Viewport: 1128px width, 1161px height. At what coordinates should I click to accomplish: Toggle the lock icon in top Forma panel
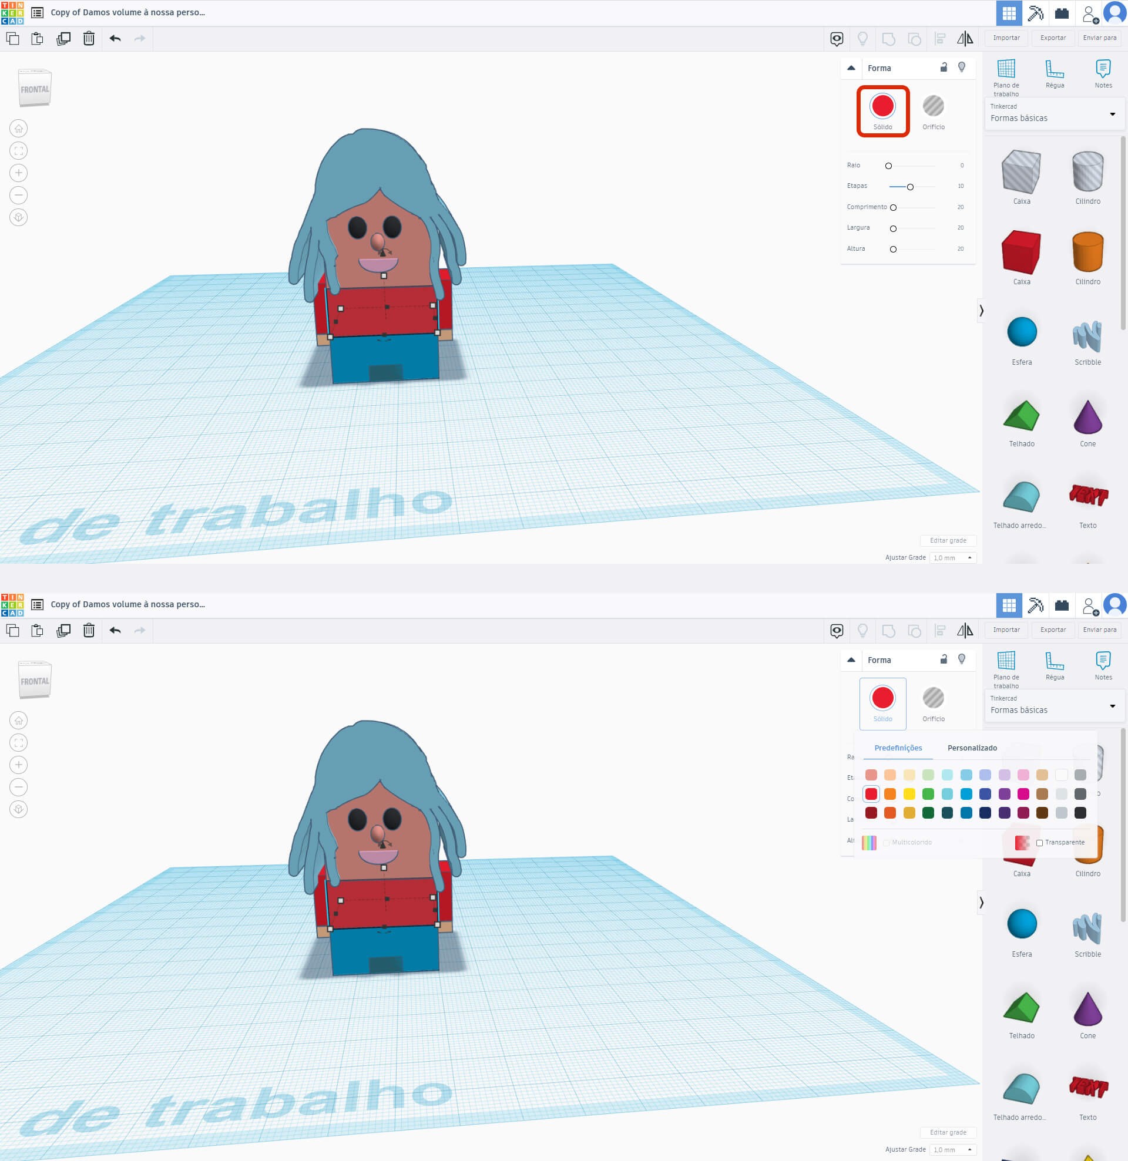click(x=944, y=68)
